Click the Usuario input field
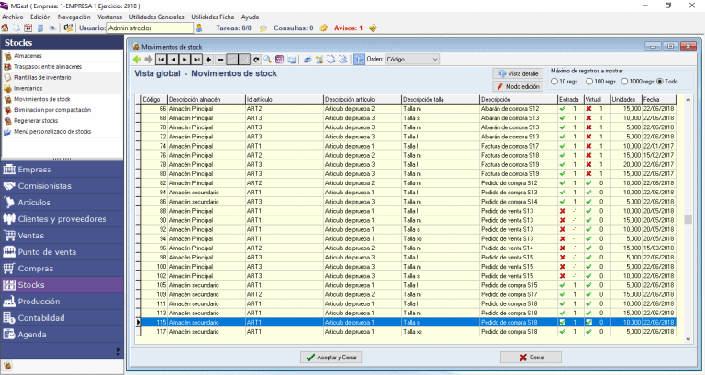705x375 pixels. (x=151, y=28)
